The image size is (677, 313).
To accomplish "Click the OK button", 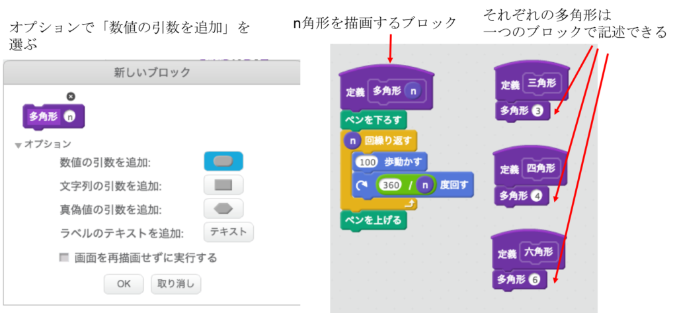I will pyautogui.click(x=124, y=284).
